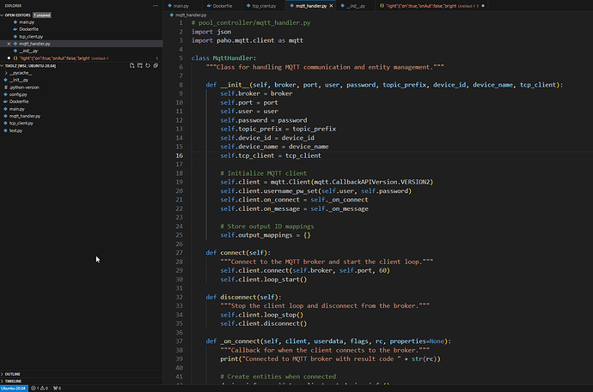Viewport: 593px width, 392px height.
Task: Close mqtt_handler.py in Open Editors list
Action: (x=9, y=44)
